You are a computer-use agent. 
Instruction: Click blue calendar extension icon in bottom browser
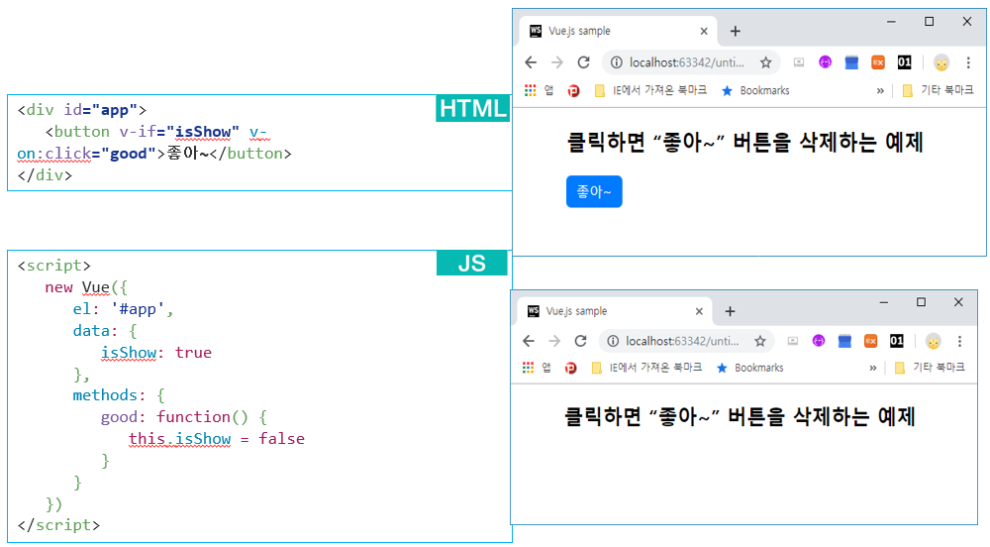[x=844, y=341]
